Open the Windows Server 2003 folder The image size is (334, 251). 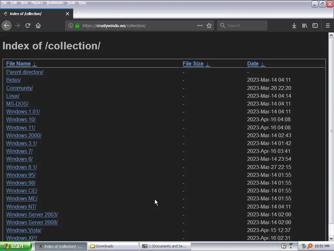(32, 214)
